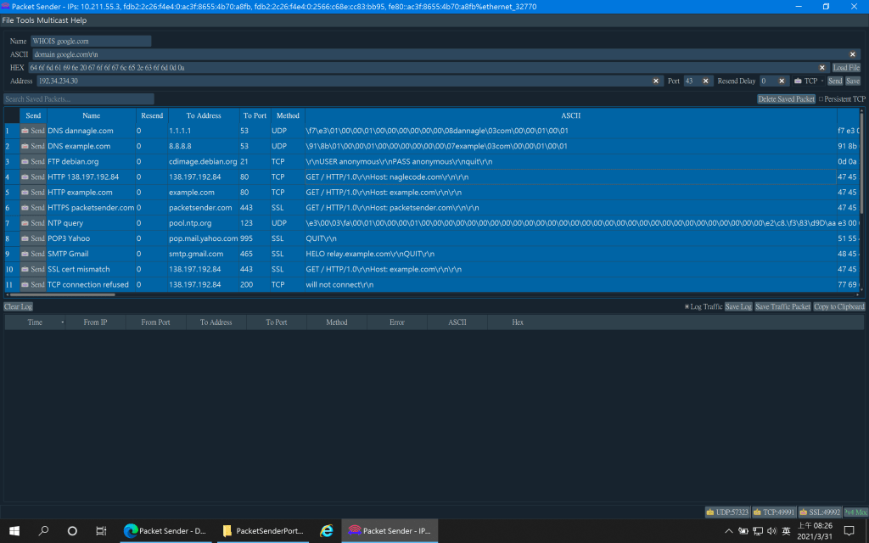Open the TCP protocol dropdown
The image size is (869, 543).
[810, 81]
